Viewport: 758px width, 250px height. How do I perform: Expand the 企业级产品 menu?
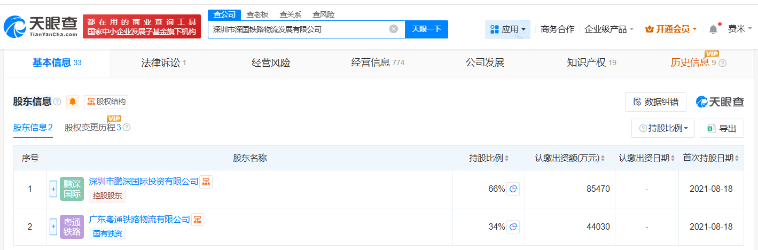(609, 29)
